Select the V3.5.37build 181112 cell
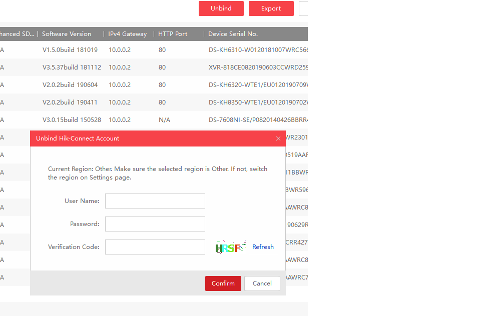This screenshot has height=316, width=478. (x=72, y=67)
